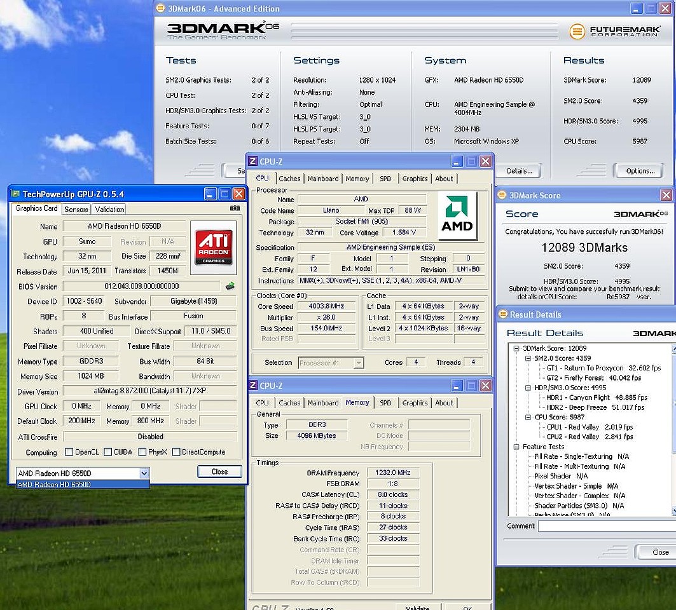Close the top CPU-Z window

(x=485, y=161)
